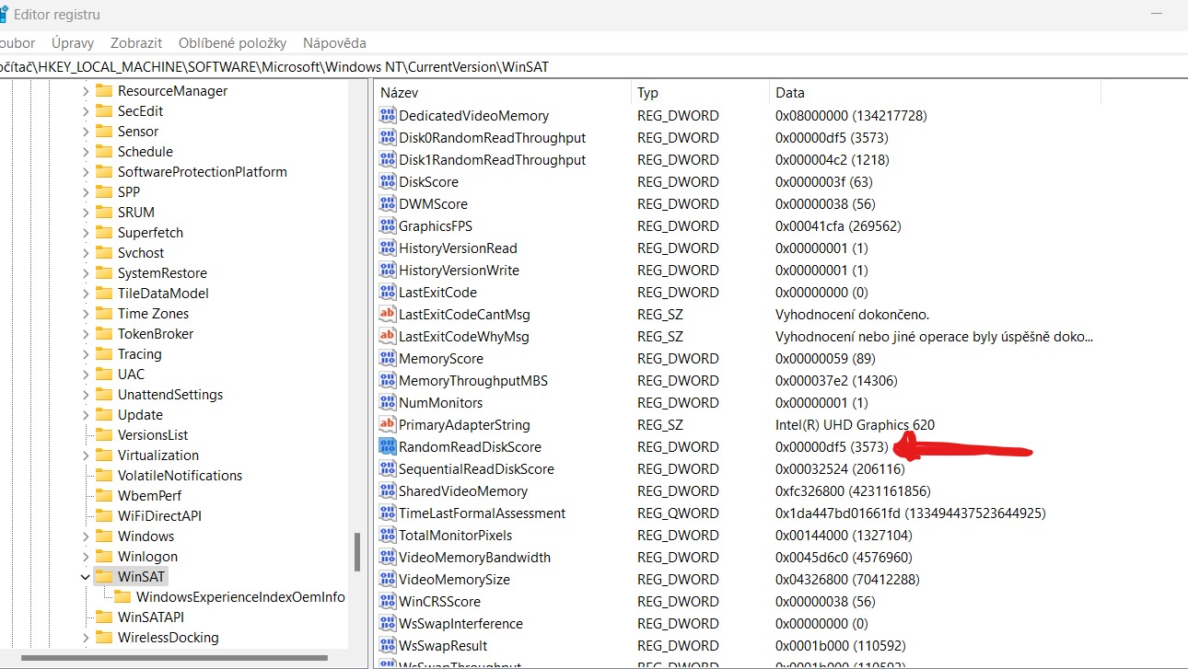The image size is (1188, 669).
Task: Click the Virtualization folder icon
Action: [x=103, y=455]
